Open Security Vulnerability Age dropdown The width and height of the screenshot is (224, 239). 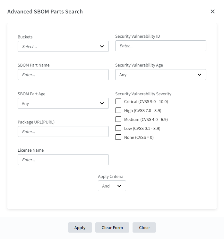click(x=160, y=75)
